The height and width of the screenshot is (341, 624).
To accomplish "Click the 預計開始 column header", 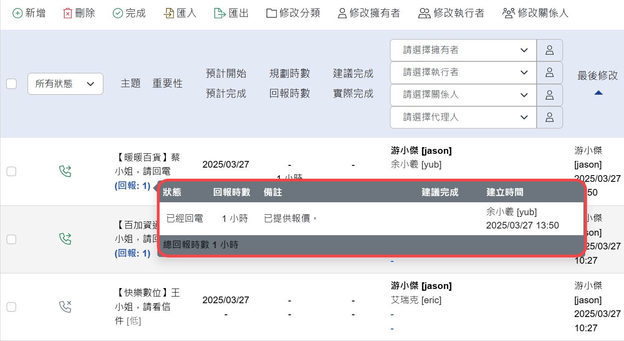I will coord(226,73).
